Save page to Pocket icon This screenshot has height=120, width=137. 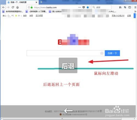[x=84, y=7]
